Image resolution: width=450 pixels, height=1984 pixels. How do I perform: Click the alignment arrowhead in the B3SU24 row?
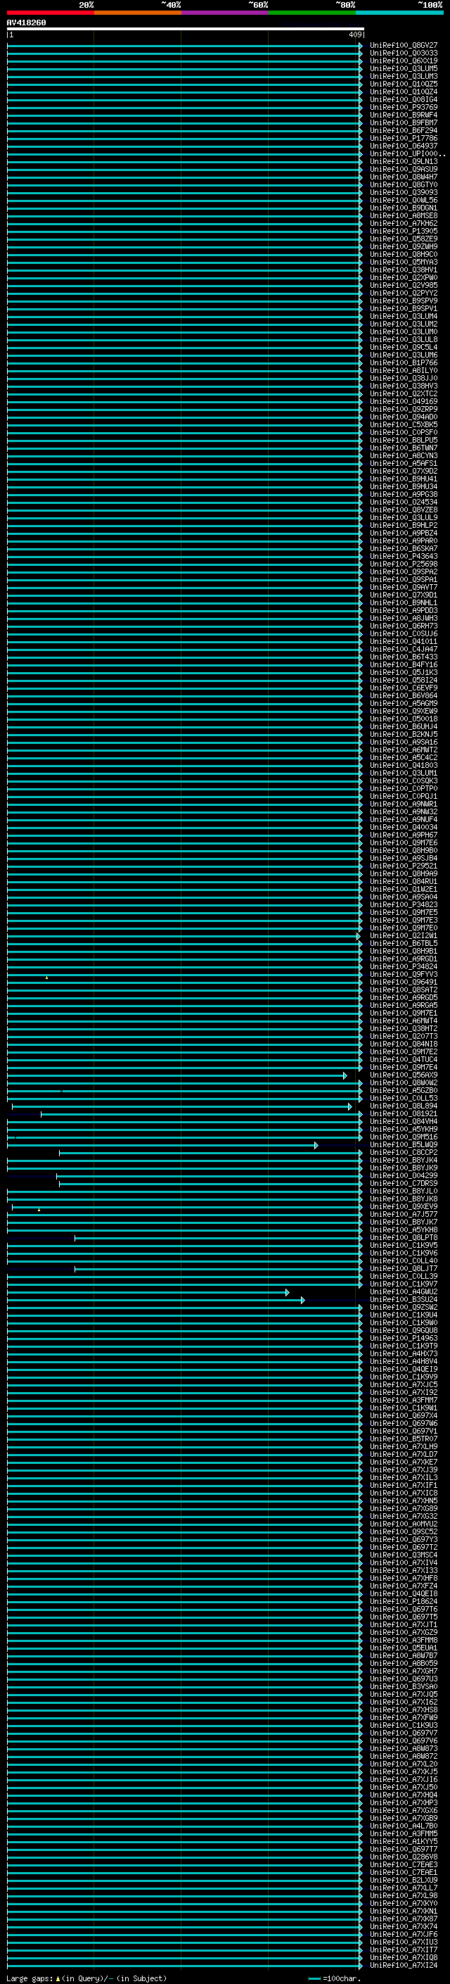(303, 1300)
